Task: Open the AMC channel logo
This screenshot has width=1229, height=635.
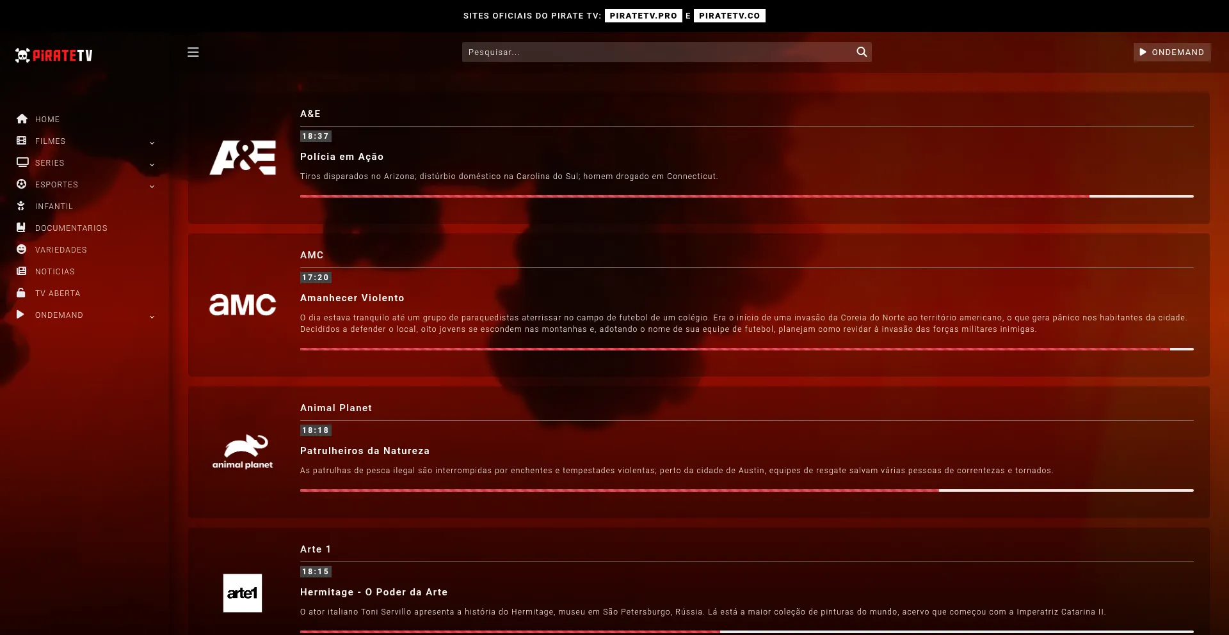Action: click(243, 304)
